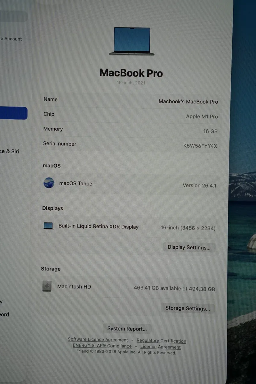256x384 pixels.
Task: Open the System Report
Action: 127,329
